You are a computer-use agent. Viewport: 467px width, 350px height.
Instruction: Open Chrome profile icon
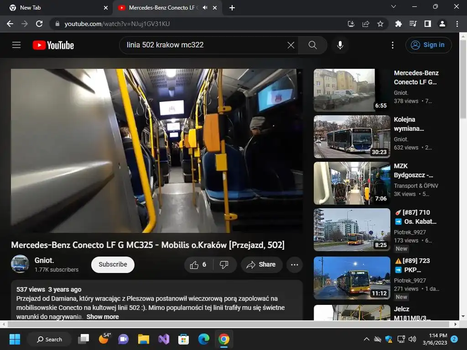(x=442, y=24)
